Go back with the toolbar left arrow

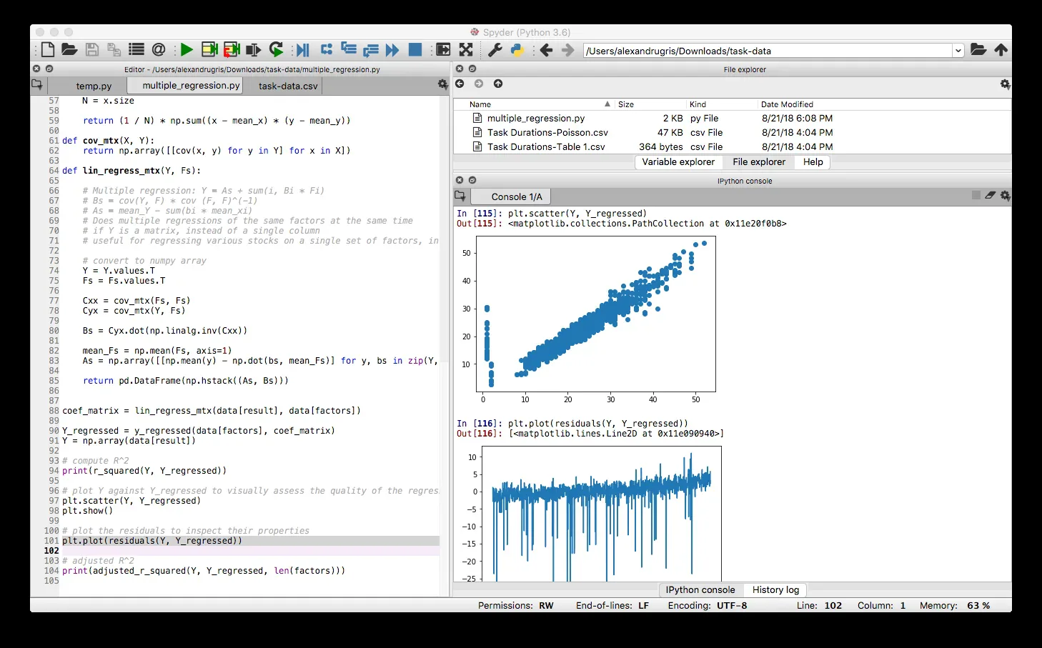(546, 50)
